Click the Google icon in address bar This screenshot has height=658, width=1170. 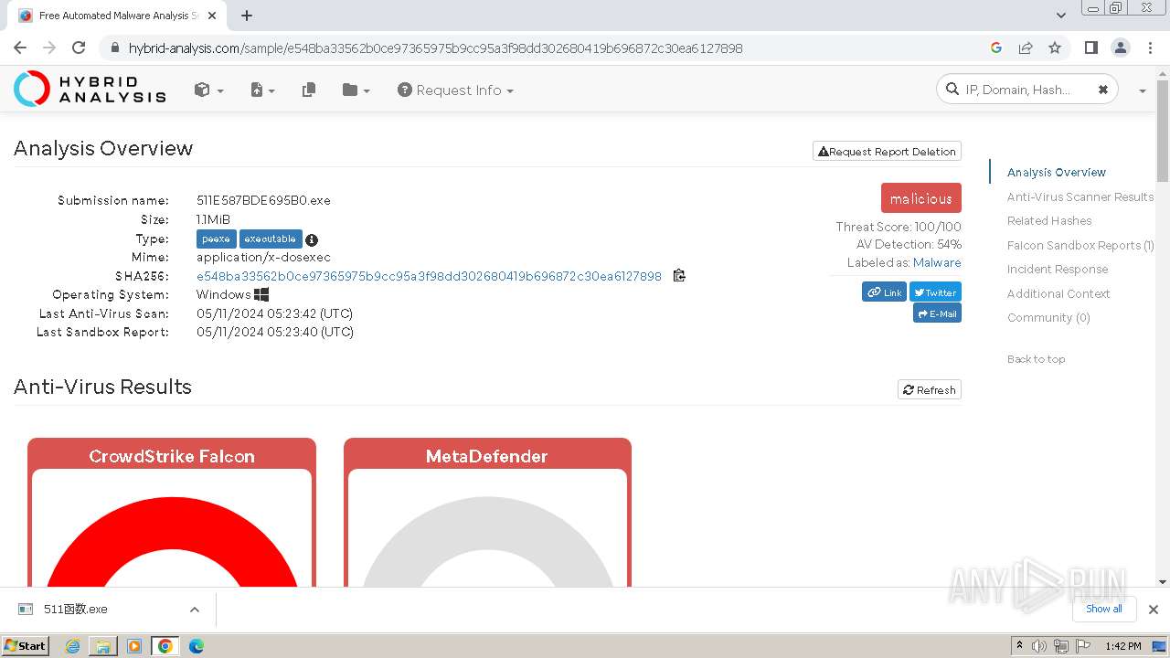(996, 48)
